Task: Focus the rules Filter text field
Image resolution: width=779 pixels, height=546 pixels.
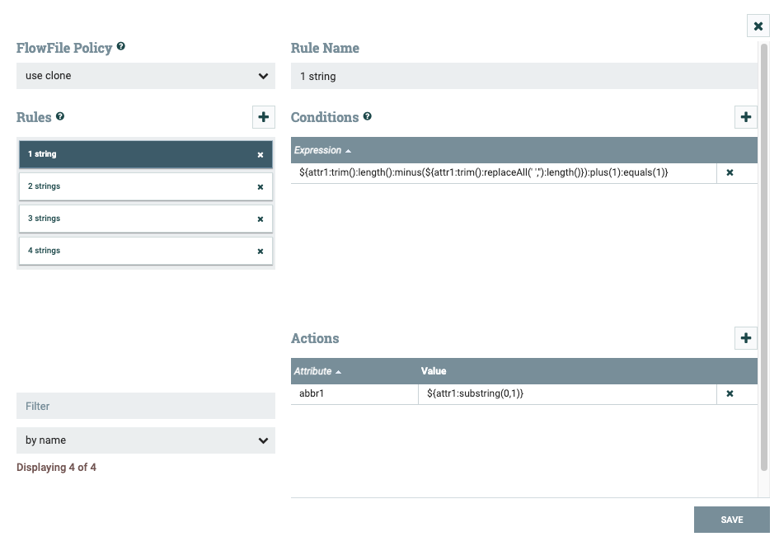Action: (146, 406)
